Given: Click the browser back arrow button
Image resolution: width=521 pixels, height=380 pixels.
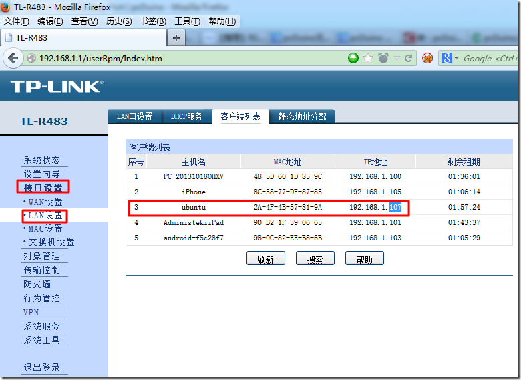Looking at the screenshot, I should tap(13, 59).
